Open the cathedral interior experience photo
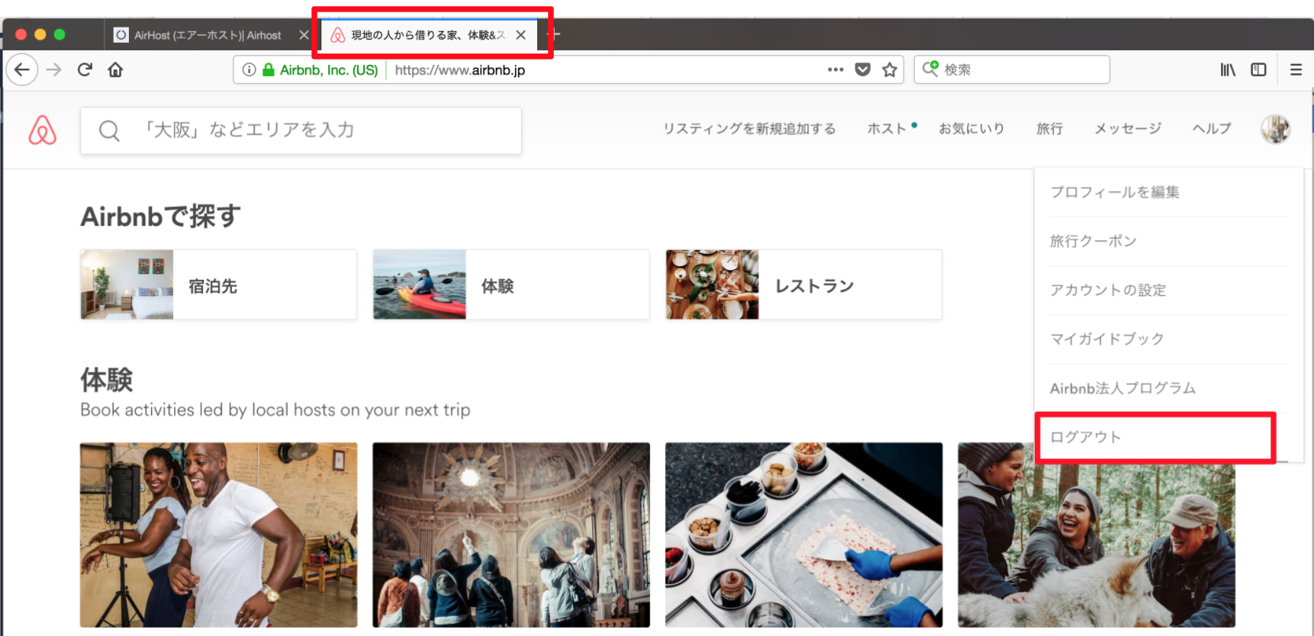 pos(511,535)
